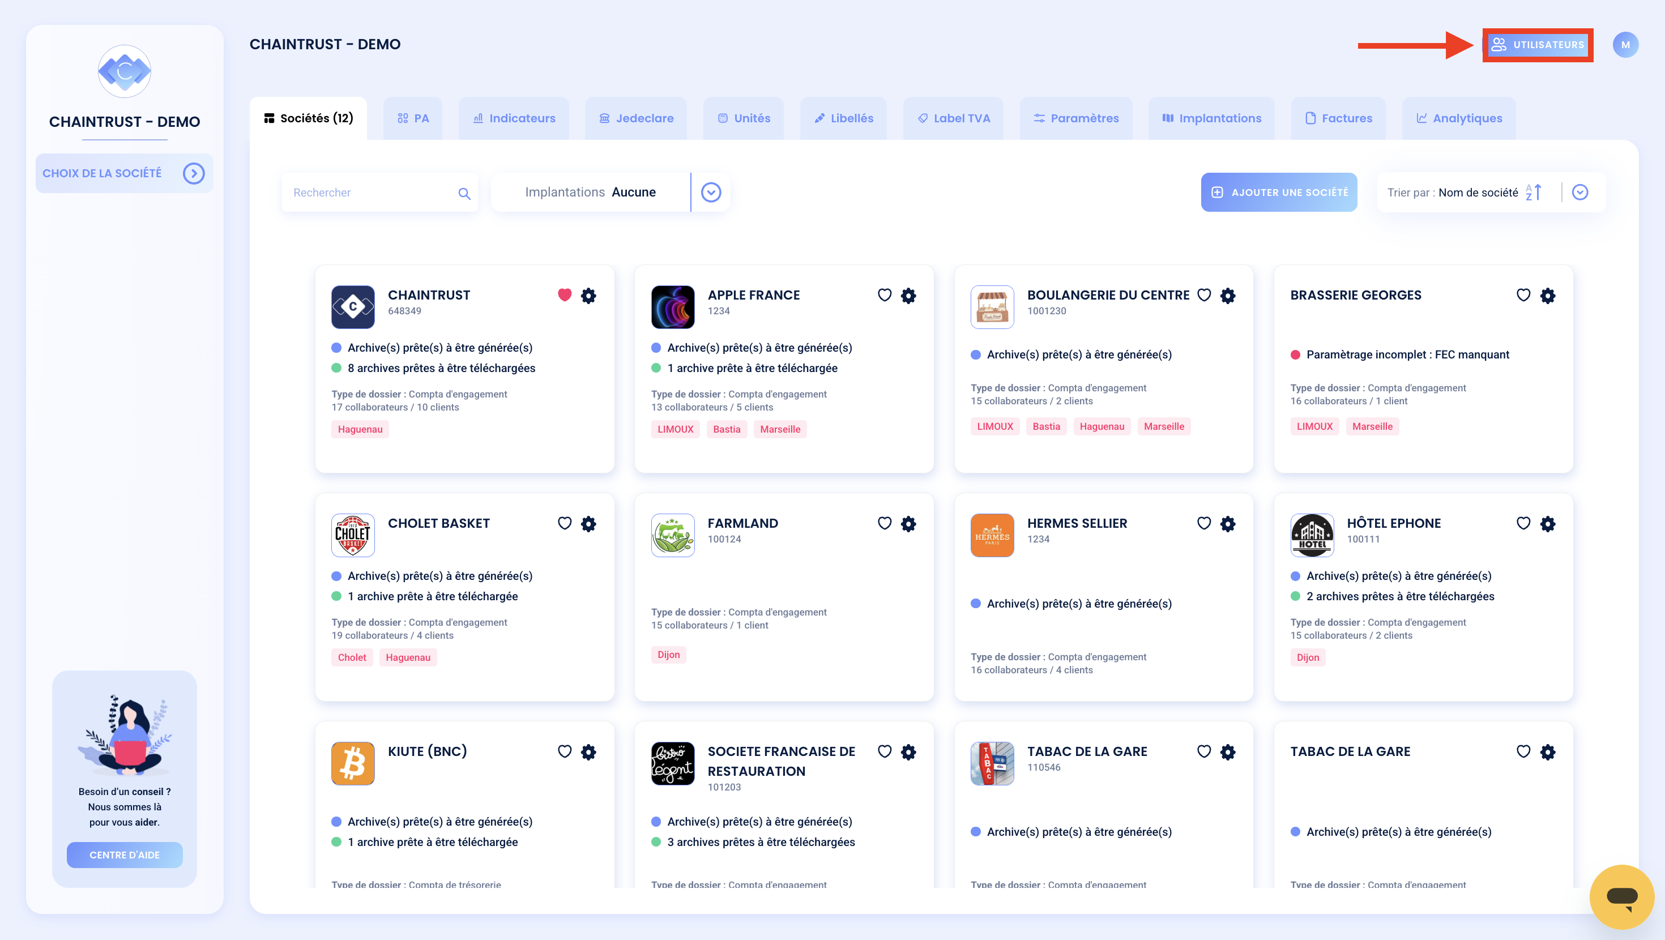The height and width of the screenshot is (940, 1665).
Task: Click the user avatar M
Action: coord(1625,45)
